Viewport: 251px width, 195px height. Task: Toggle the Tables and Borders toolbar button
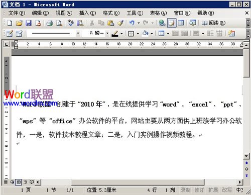point(172,23)
